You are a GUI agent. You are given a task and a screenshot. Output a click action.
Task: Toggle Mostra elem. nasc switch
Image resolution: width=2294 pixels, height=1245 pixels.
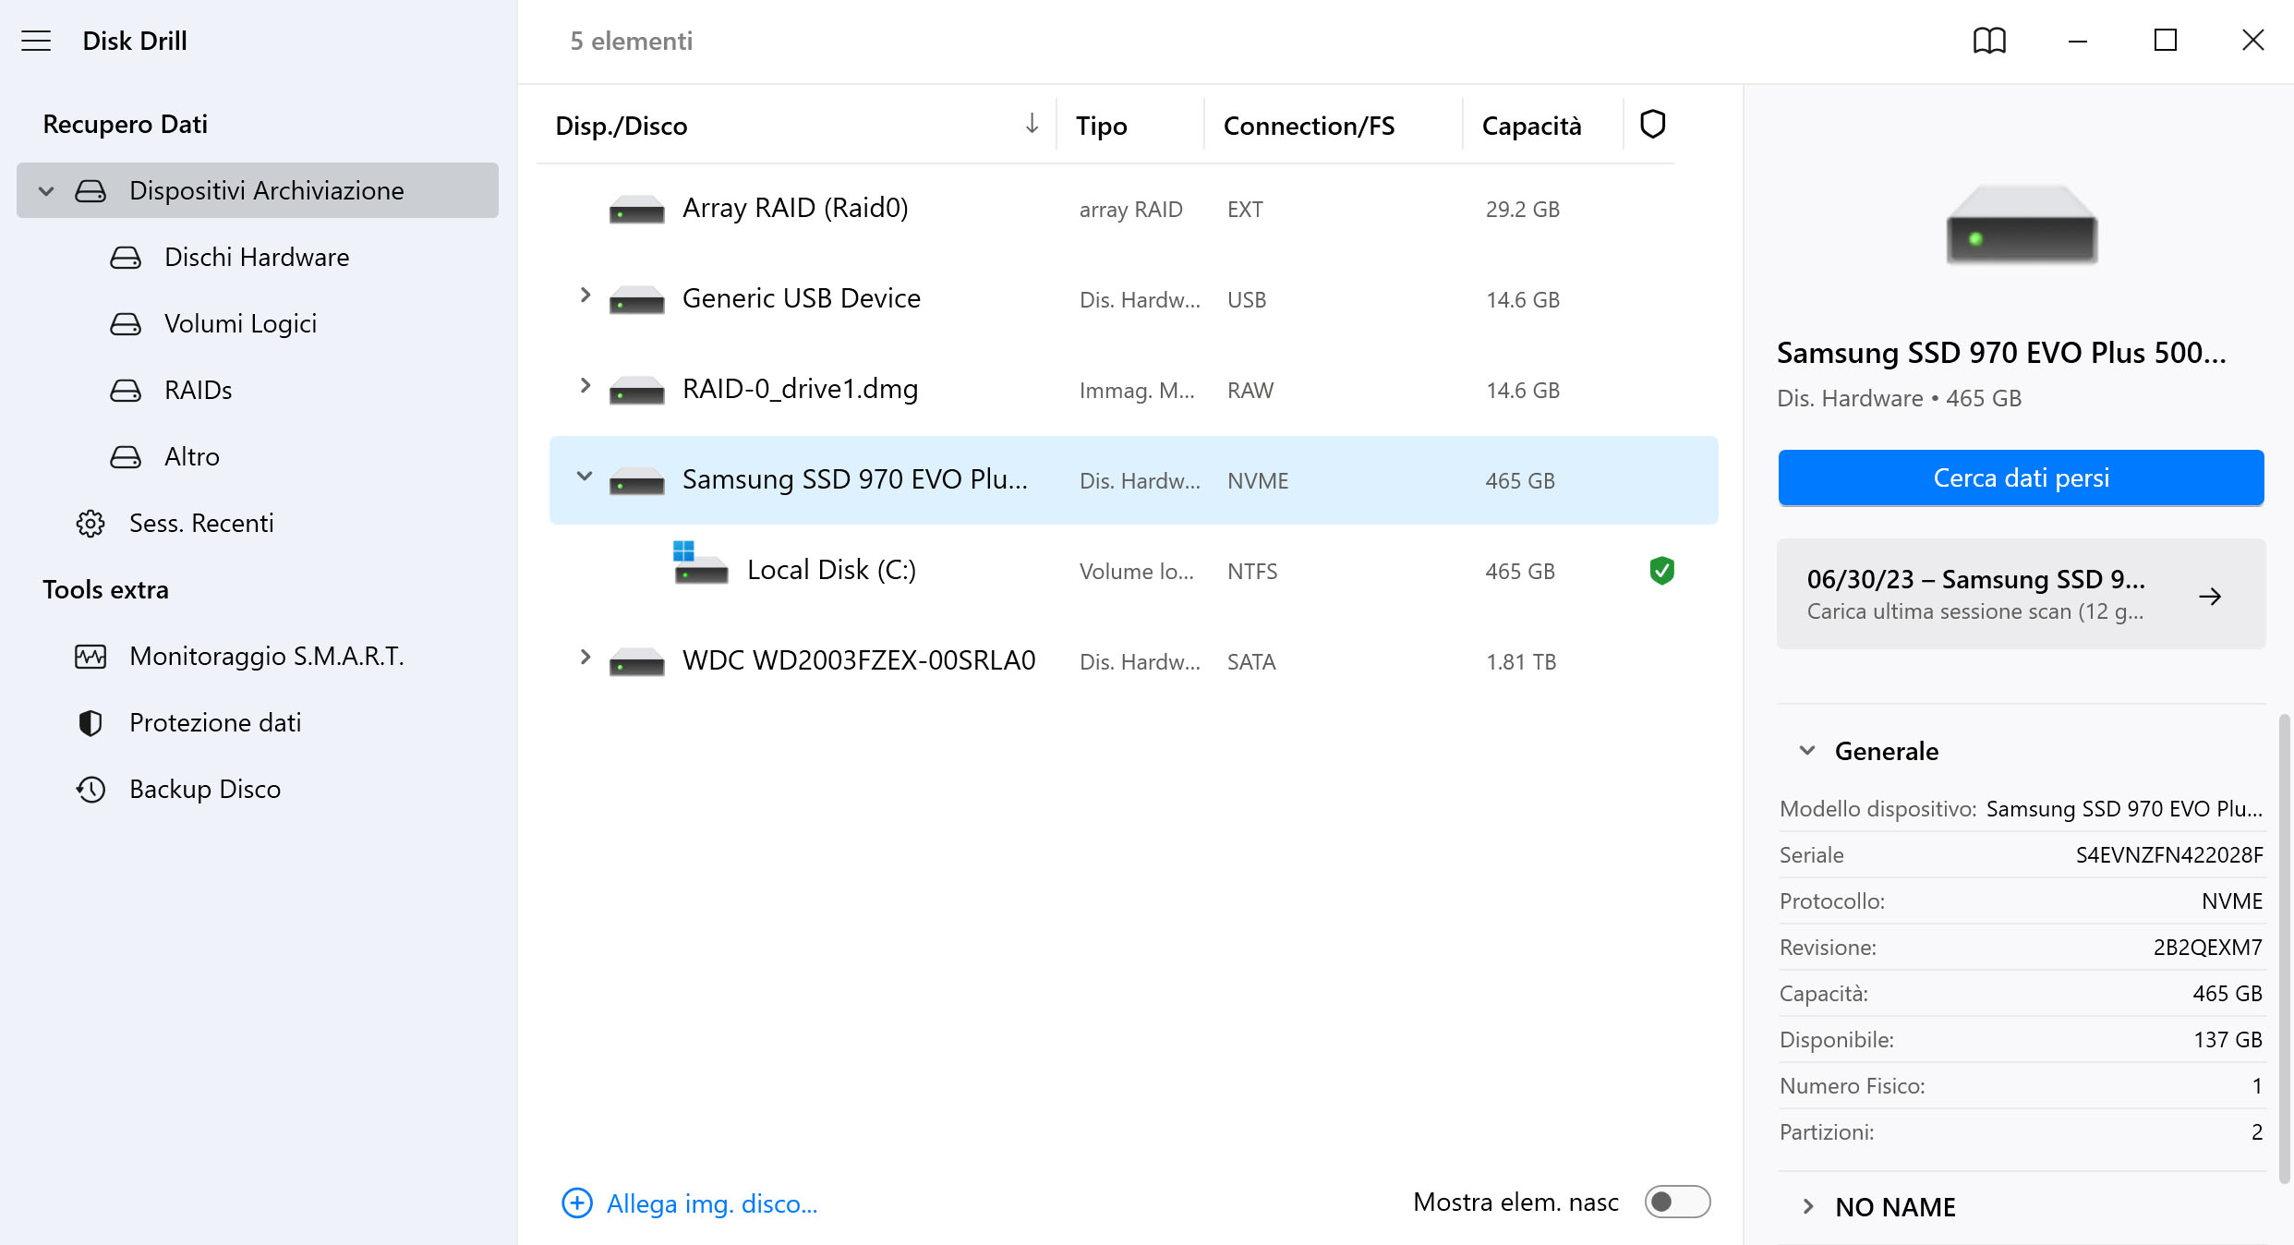(x=1677, y=1202)
